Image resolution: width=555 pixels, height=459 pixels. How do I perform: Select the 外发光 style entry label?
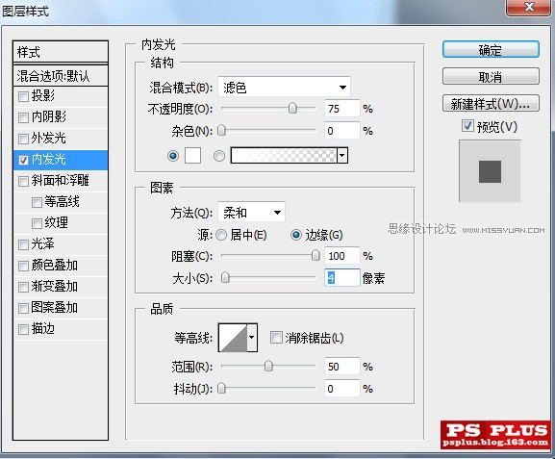click(x=48, y=138)
